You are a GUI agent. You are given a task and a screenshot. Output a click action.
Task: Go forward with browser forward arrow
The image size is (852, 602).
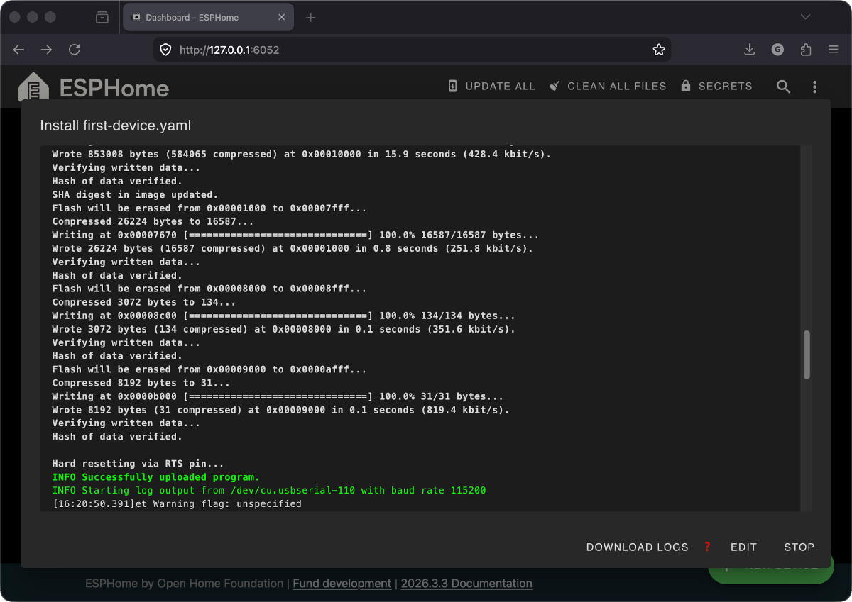46,50
